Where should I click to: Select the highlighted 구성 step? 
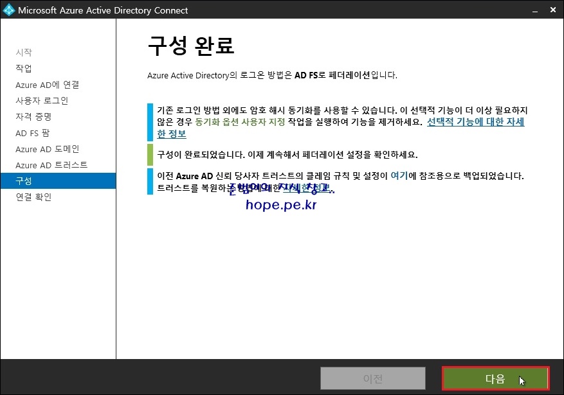click(59, 180)
